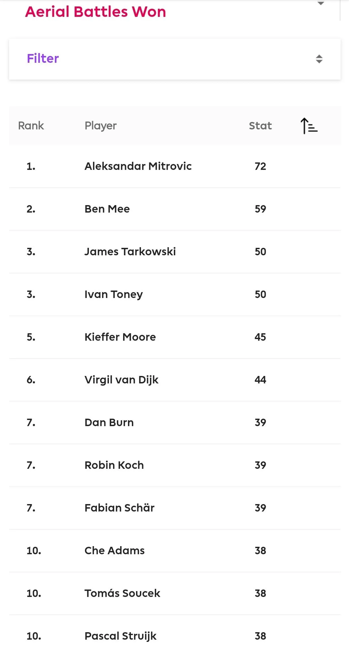The height and width of the screenshot is (650, 349).
Task: Click the Filter up-down arrows icon
Action: click(x=319, y=59)
